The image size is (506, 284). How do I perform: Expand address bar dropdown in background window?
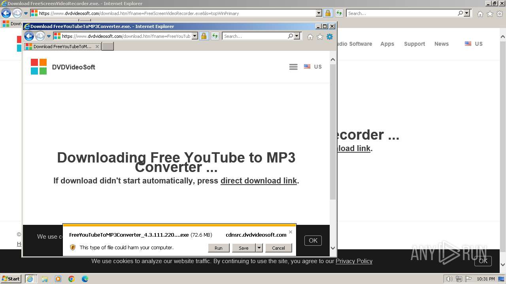(x=319, y=13)
